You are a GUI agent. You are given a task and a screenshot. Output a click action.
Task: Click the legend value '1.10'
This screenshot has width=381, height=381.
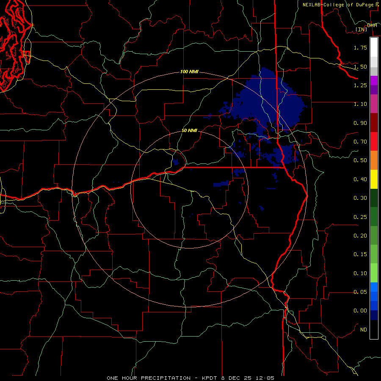(x=360, y=104)
